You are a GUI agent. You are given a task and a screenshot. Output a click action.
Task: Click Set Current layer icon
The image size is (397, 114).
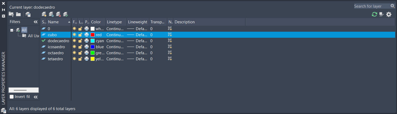pos(66,14)
